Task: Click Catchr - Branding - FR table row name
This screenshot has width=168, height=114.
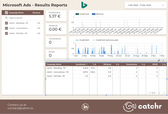Action: (56, 68)
